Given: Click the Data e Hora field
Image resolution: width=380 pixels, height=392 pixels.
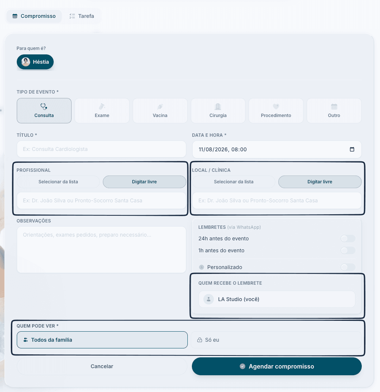Looking at the screenshot, I should coord(277,149).
